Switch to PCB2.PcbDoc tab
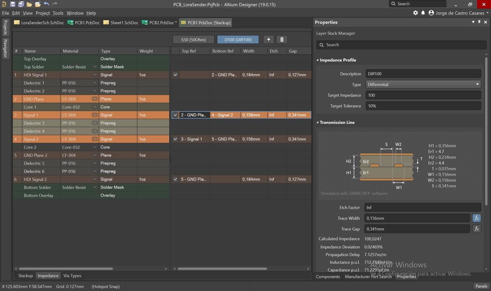The image size is (491, 291). [x=159, y=23]
